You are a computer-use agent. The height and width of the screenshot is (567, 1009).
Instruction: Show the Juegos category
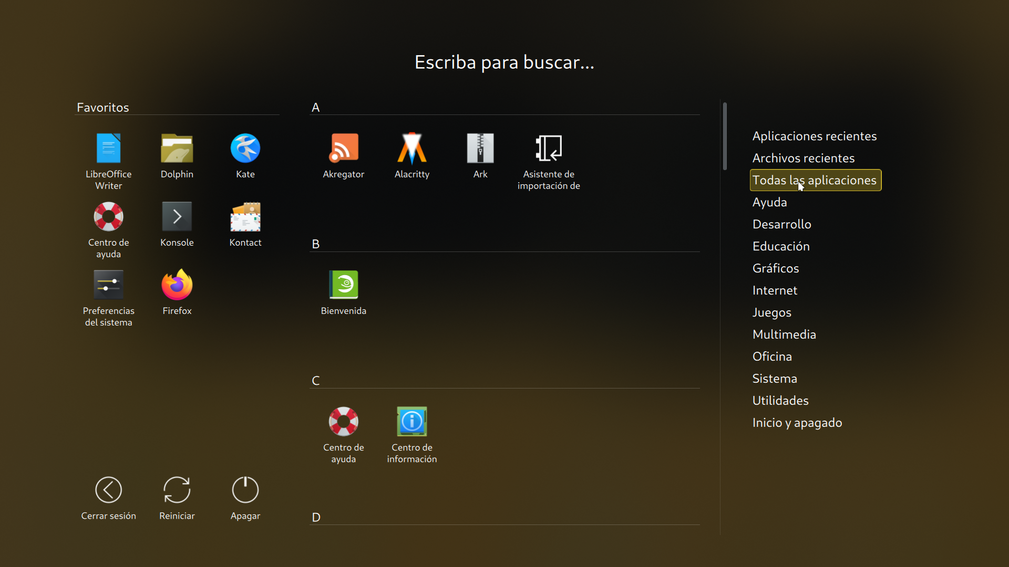coord(771,312)
